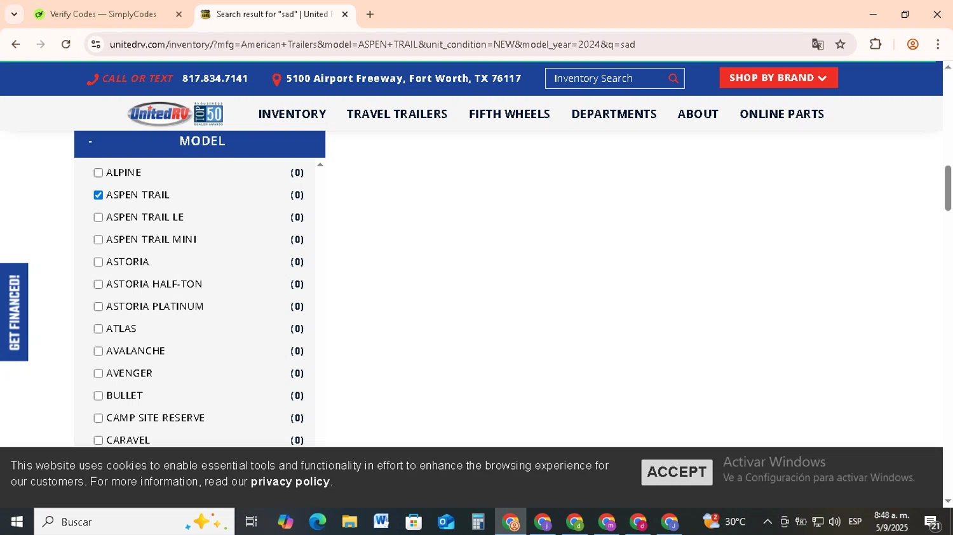Click the inventory search magnifier icon
Image resolution: width=953 pixels, height=535 pixels.
(x=673, y=79)
